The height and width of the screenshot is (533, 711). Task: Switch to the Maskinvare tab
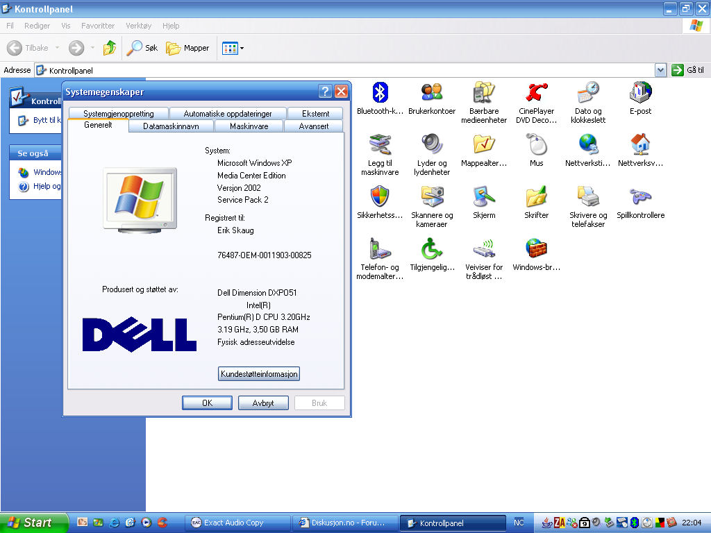[249, 126]
